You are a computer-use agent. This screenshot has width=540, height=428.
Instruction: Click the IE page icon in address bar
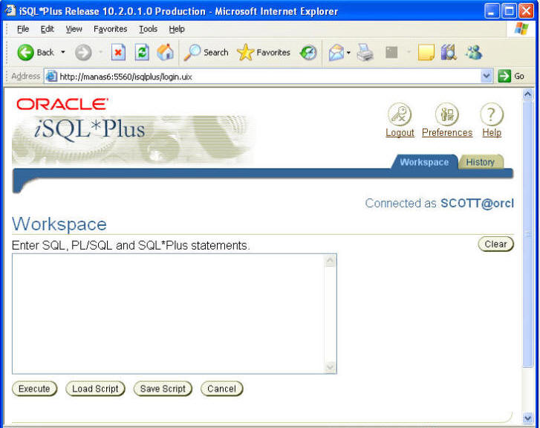[51, 76]
